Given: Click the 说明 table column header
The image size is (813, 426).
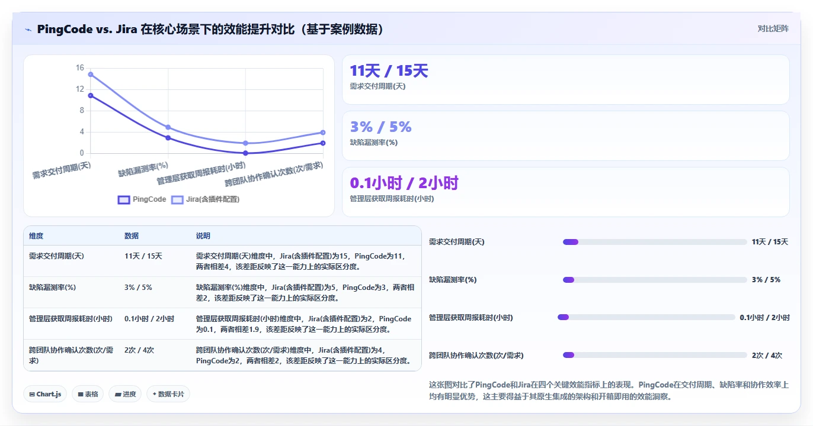Looking at the screenshot, I should [x=203, y=235].
